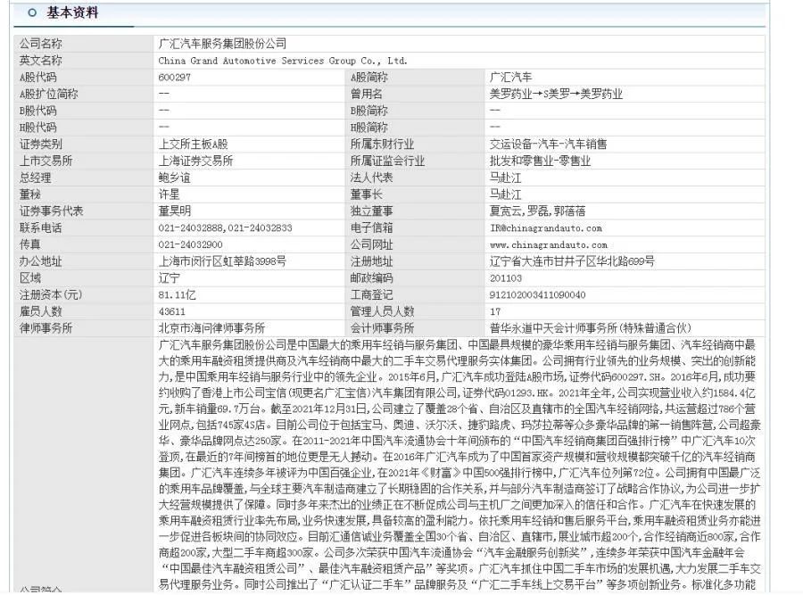Click general manager name 鲍乡谊
This screenshot has width=803, height=595.
click(174, 178)
